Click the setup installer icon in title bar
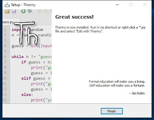154x120 pixels. 7,5
